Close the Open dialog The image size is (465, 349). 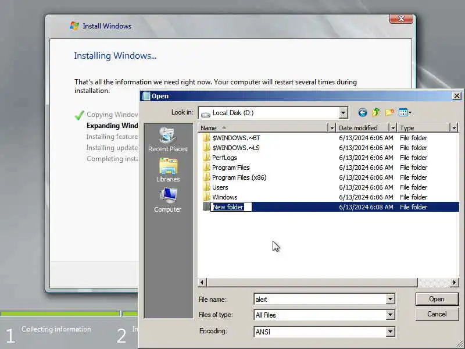point(457,96)
